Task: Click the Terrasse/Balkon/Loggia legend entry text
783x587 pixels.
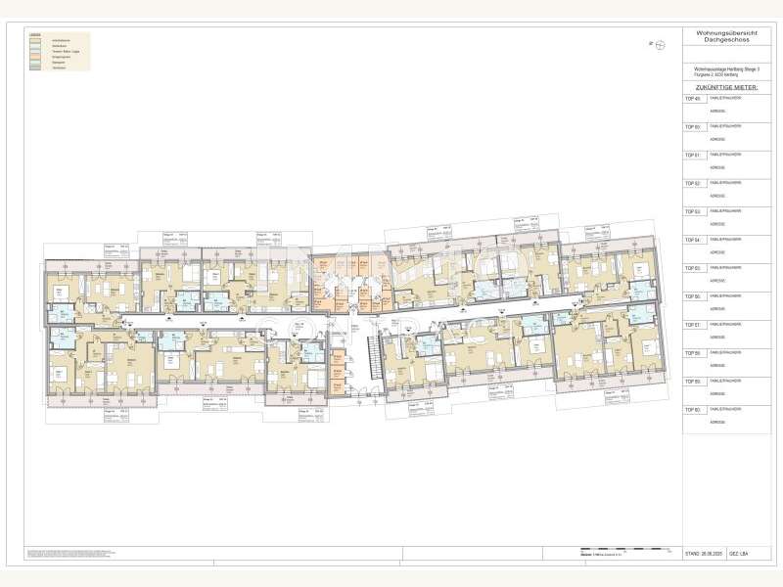Action: point(66,52)
